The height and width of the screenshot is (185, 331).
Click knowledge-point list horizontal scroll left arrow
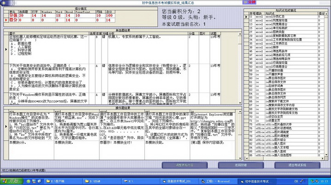246,158
